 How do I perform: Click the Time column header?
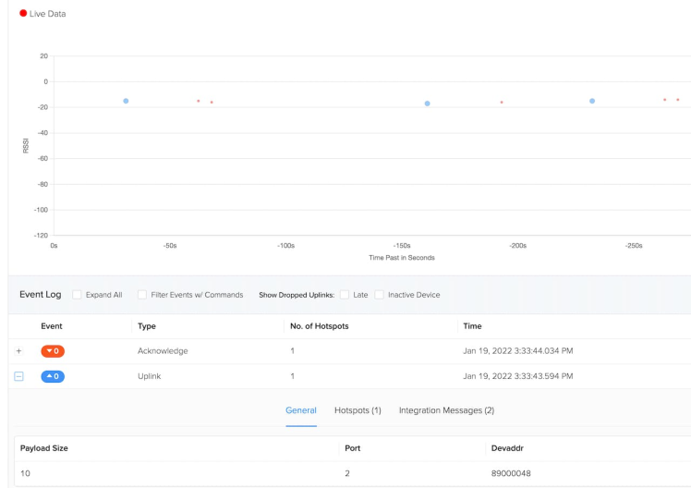click(x=472, y=326)
